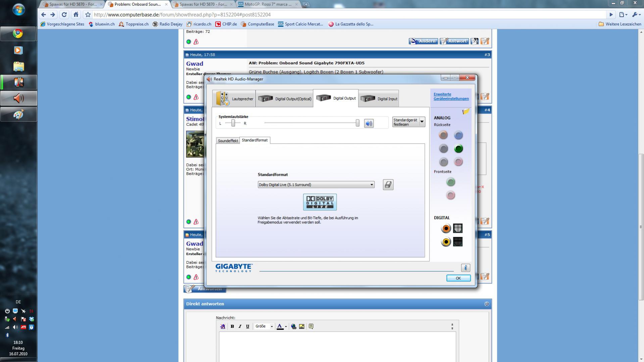The image size is (644, 362).
Task: Click the yellow folder connector settings icon
Action: (x=466, y=111)
